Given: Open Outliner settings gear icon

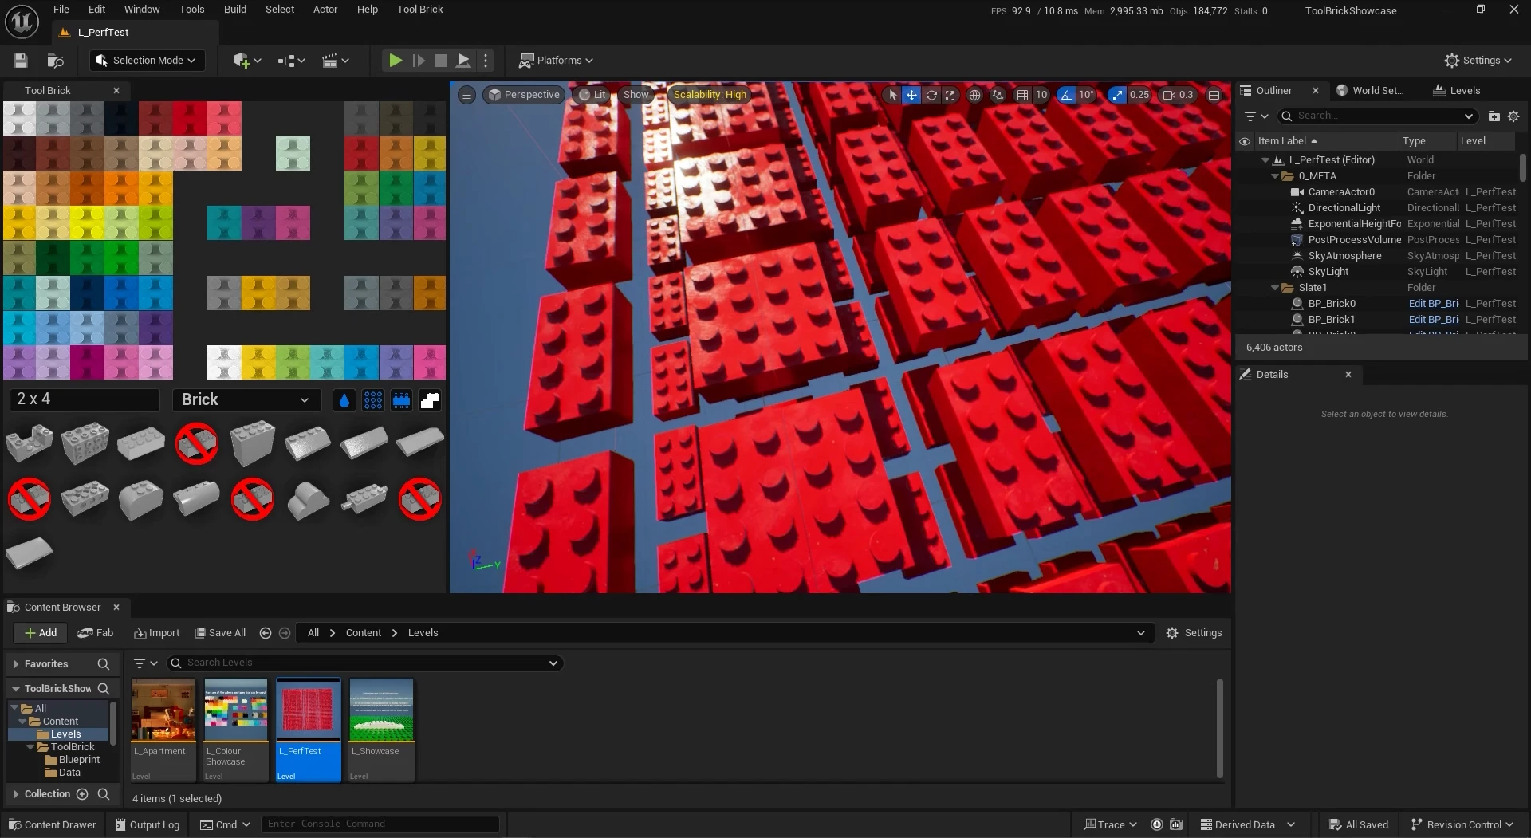Looking at the screenshot, I should 1513,116.
